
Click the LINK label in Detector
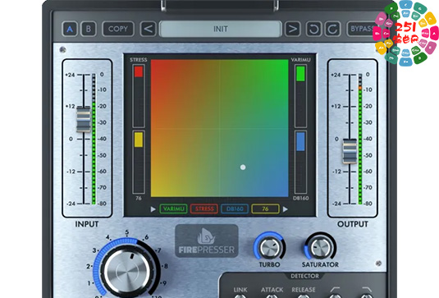pos(240,290)
